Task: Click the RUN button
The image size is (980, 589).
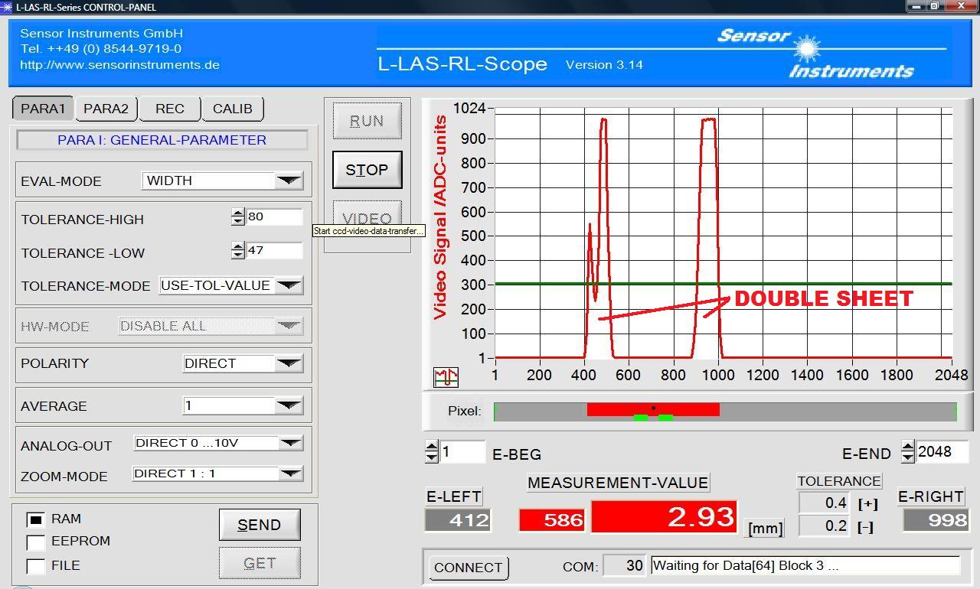Action: [x=367, y=121]
